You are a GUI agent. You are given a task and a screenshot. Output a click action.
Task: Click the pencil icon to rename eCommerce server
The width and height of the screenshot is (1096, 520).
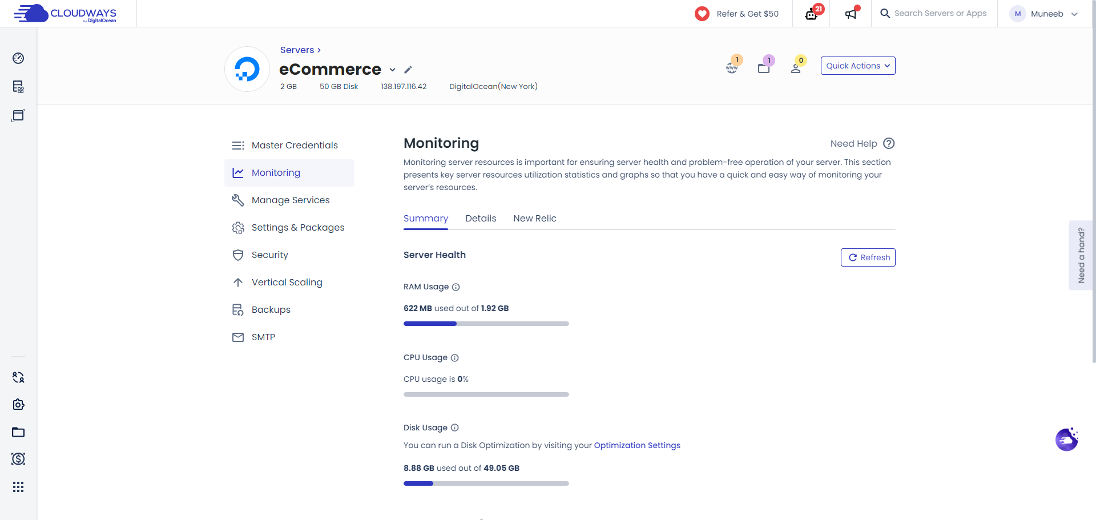[x=408, y=70]
